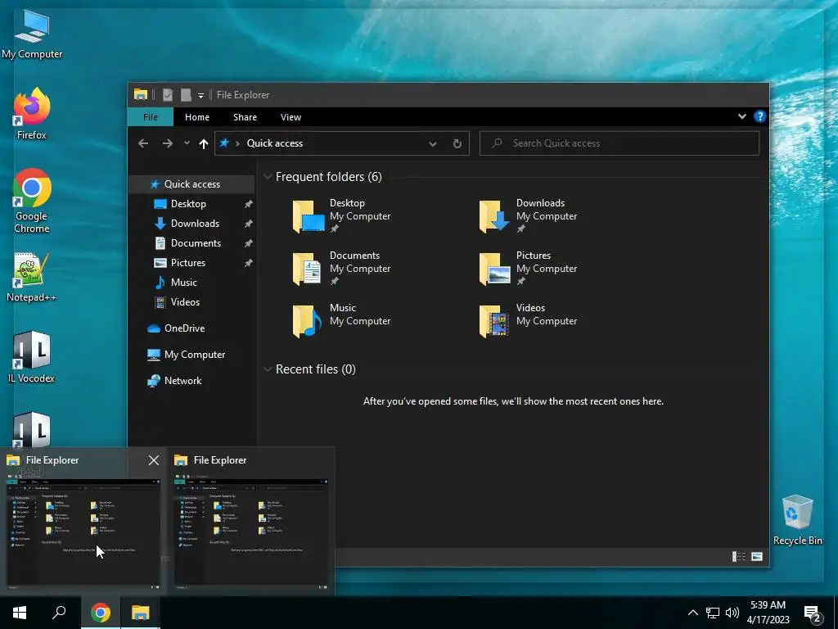Viewport: 838px width, 629px height.
Task: Collapse the Recent files section
Action: coord(268,369)
